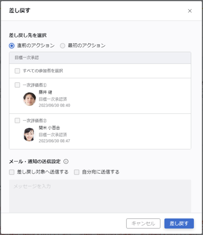This screenshot has height=235, width=203.
Task: Click the キャンセル button
Action: (143, 224)
